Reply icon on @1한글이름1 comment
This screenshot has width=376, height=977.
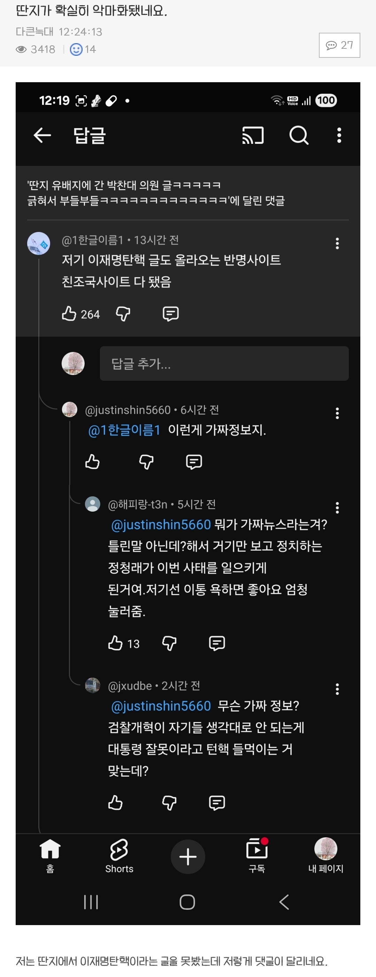[171, 314]
